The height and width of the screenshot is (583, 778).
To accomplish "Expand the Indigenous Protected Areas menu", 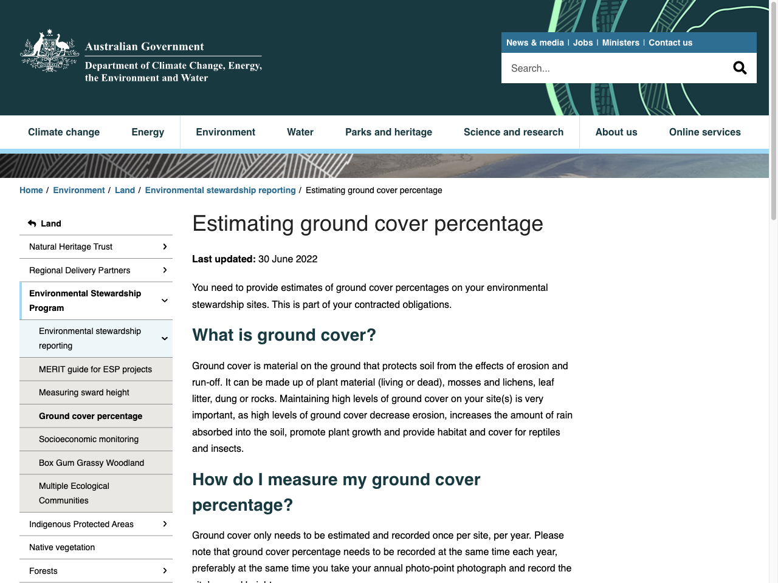I will pyautogui.click(x=165, y=524).
